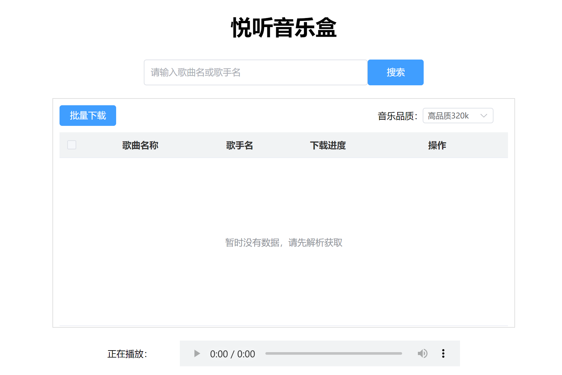Viewport: 562px width, 375px height.
Task: Click the playback time display 0:00 / 0:00
Action: tap(232, 353)
